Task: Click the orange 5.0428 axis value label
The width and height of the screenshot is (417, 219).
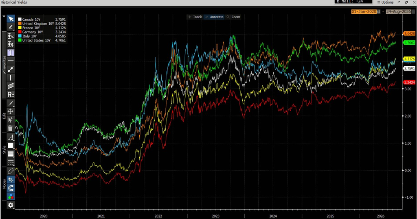Action: coord(409,34)
